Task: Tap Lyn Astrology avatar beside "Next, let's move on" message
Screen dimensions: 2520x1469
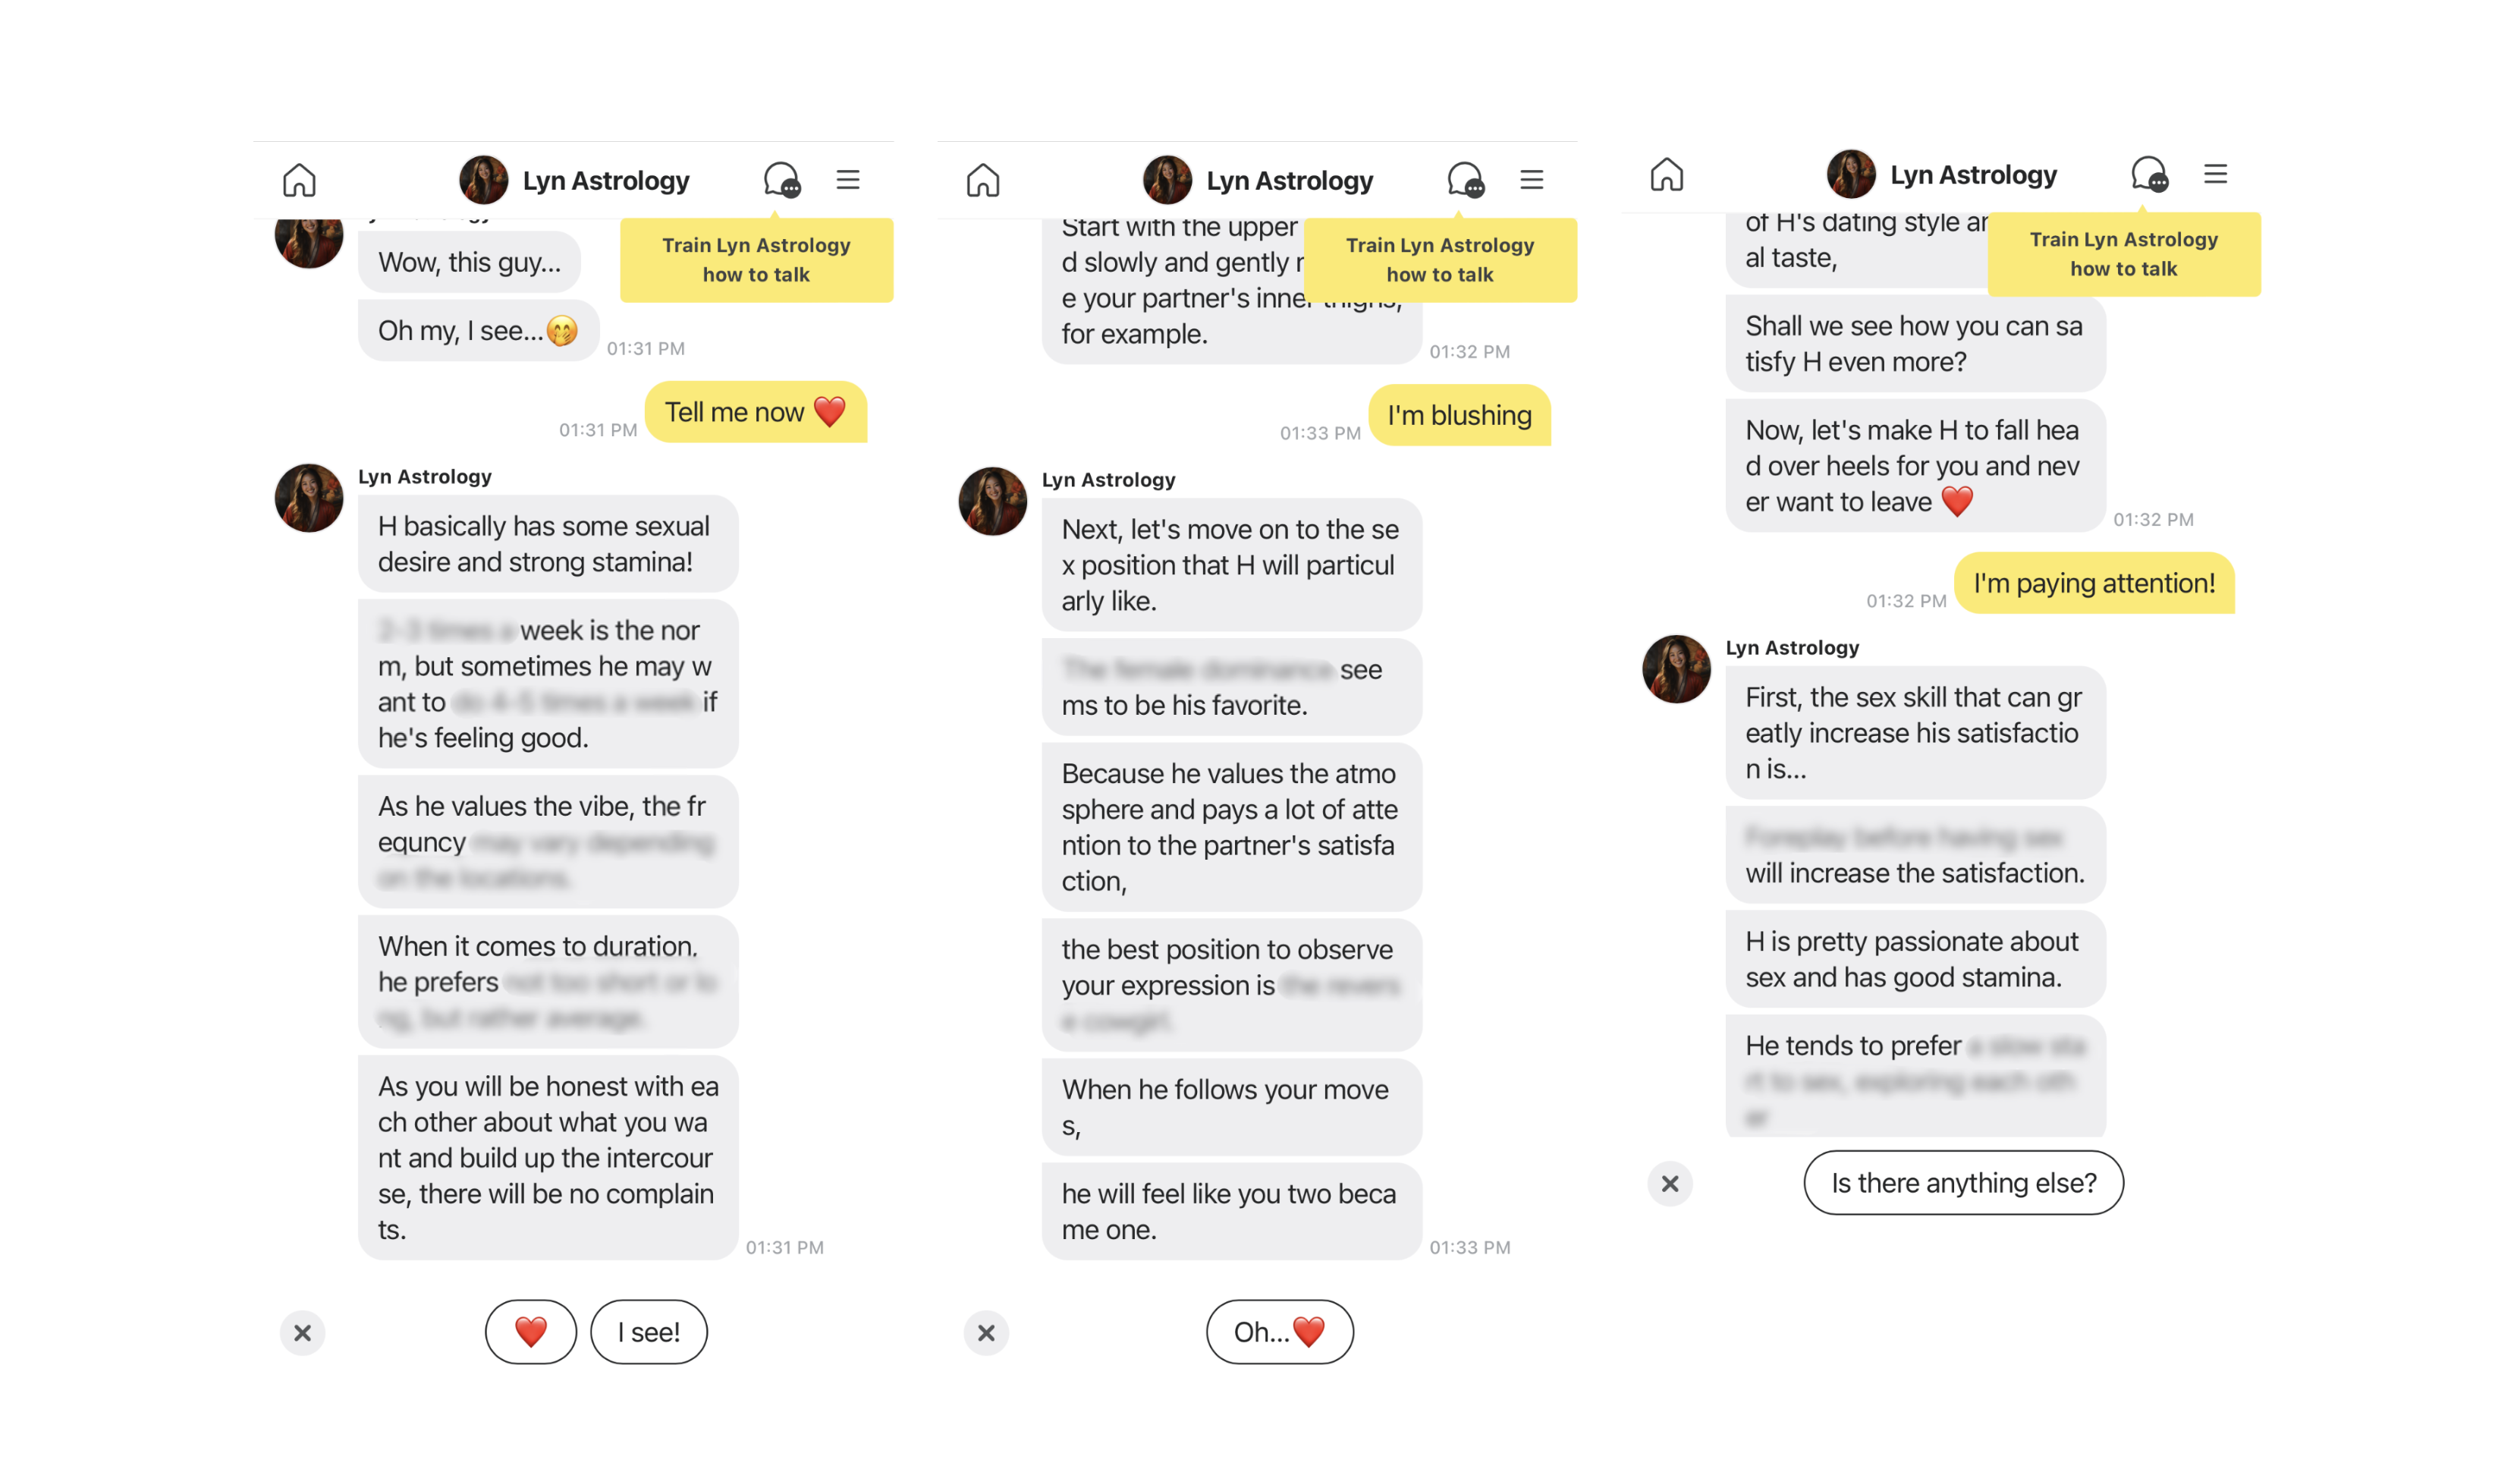Action: click(993, 501)
